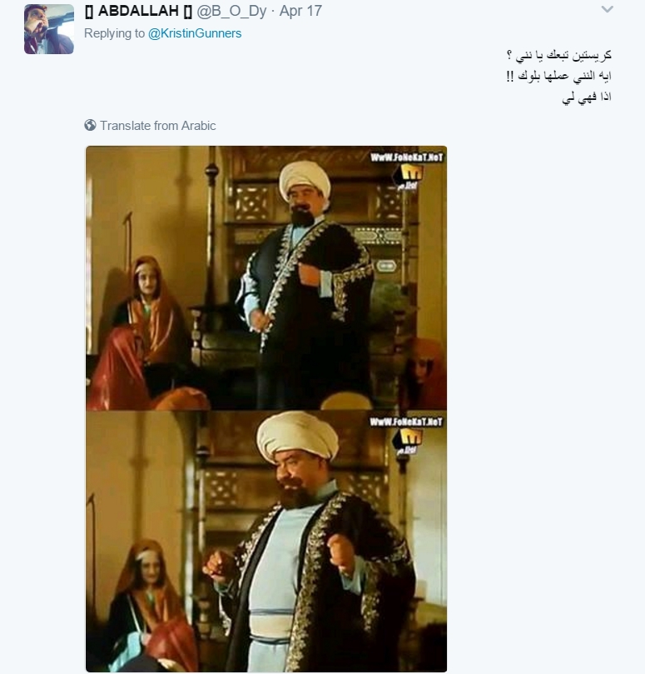Screen dimensions: 645x674
Task: Click the white turban in the bottom photo
Action: (297, 436)
